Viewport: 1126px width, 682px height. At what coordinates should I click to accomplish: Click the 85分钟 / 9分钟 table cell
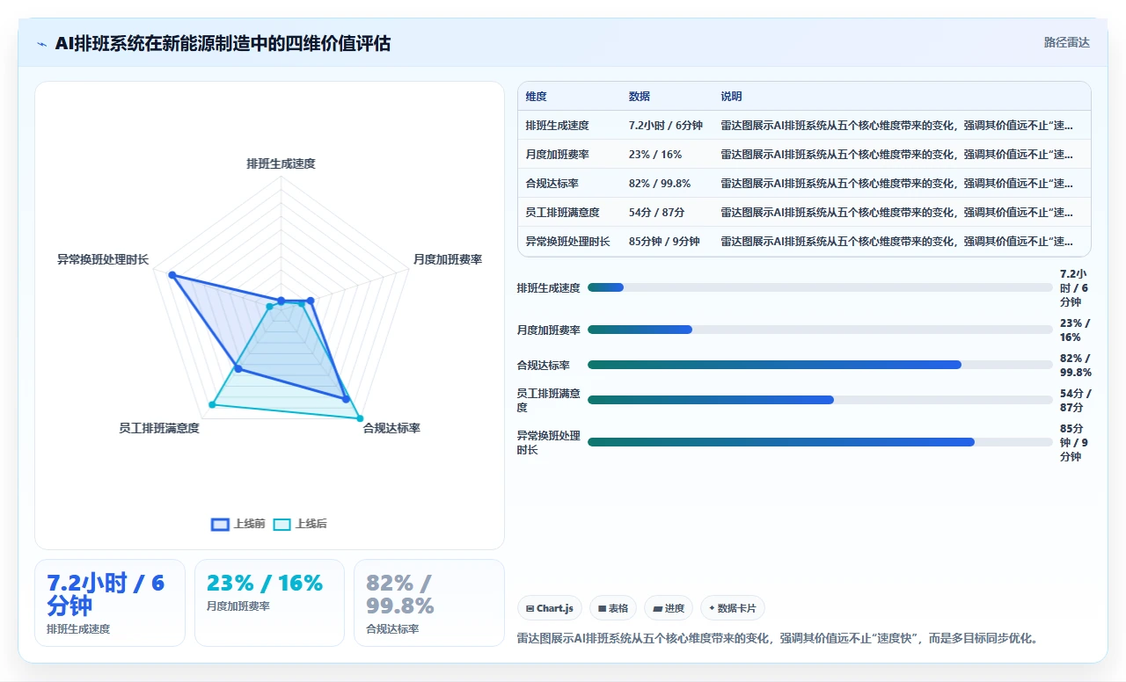click(x=664, y=242)
